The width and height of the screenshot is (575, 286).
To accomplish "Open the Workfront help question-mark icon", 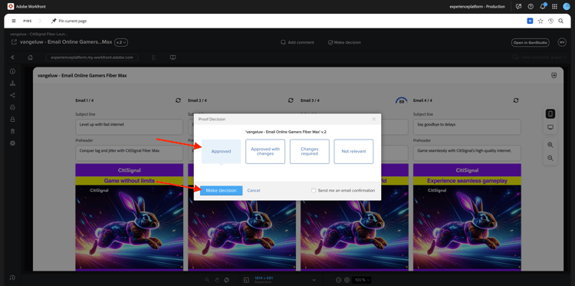I will (531, 6).
